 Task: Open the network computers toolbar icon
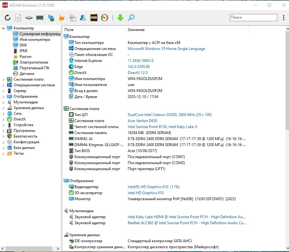pyautogui.click(x=51, y=18)
